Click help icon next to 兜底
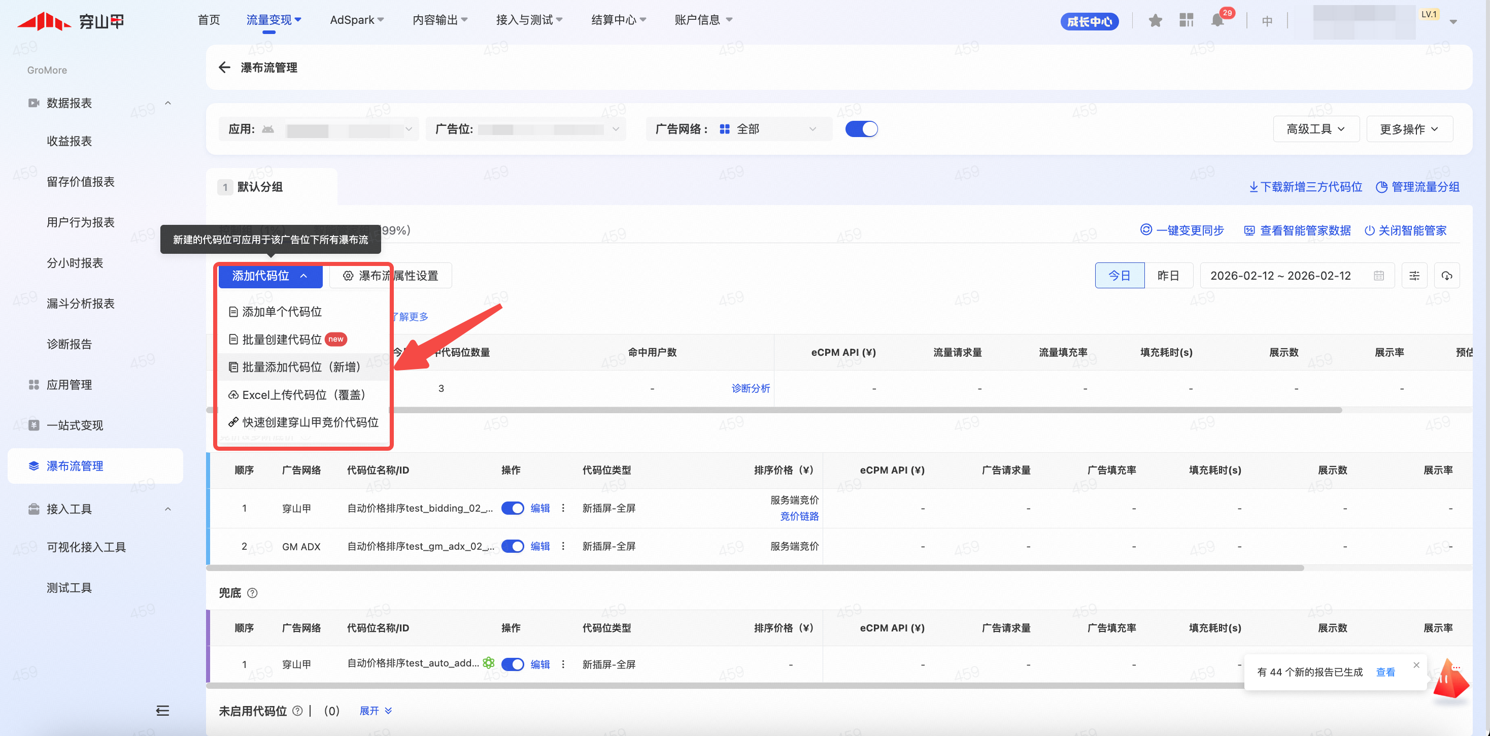 pos(252,592)
